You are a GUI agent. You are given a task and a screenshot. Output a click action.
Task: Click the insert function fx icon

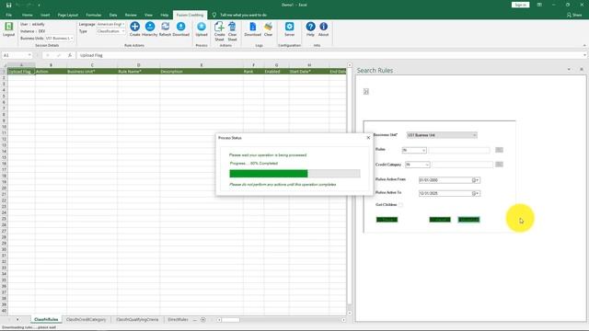tap(70, 55)
